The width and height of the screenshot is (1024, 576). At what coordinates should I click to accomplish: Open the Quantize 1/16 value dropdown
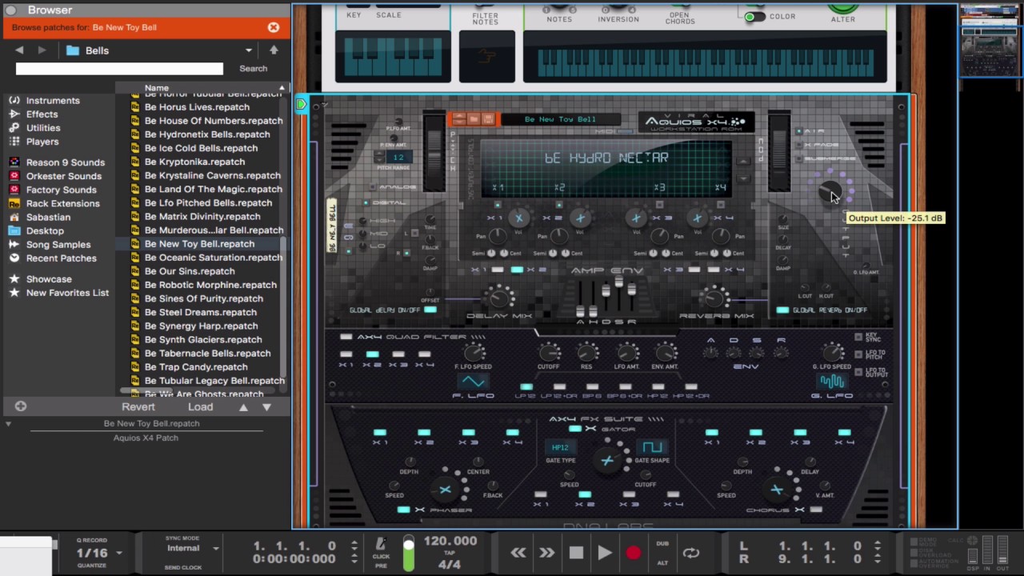pos(119,553)
